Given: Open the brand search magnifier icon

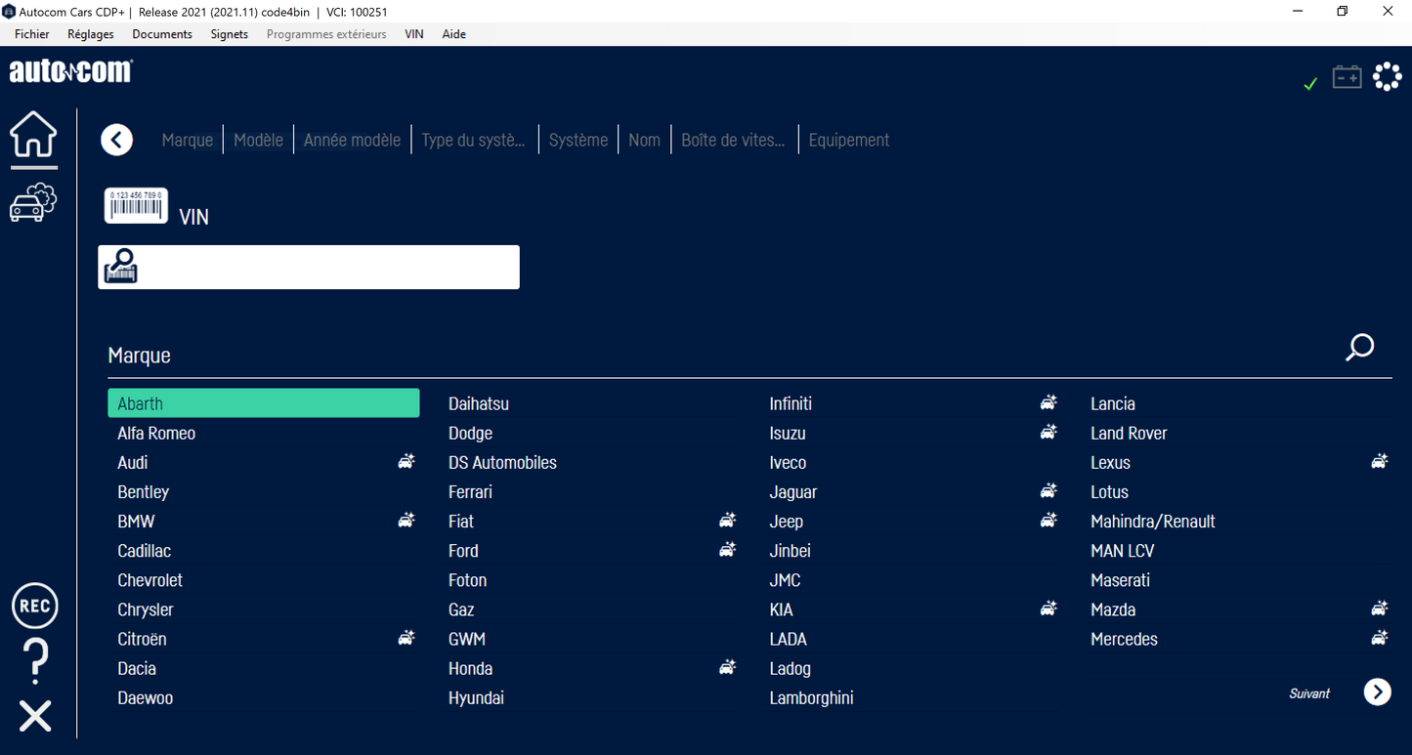Looking at the screenshot, I should tap(1359, 348).
